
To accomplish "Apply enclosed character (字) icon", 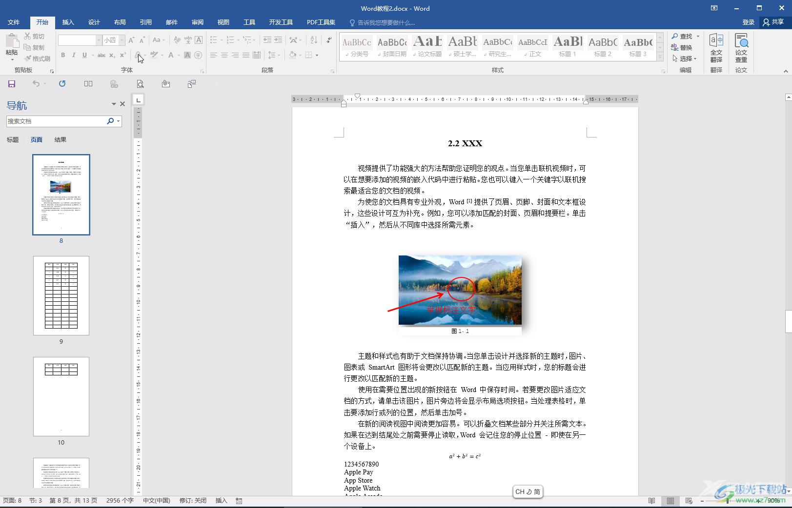I will [x=198, y=55].
